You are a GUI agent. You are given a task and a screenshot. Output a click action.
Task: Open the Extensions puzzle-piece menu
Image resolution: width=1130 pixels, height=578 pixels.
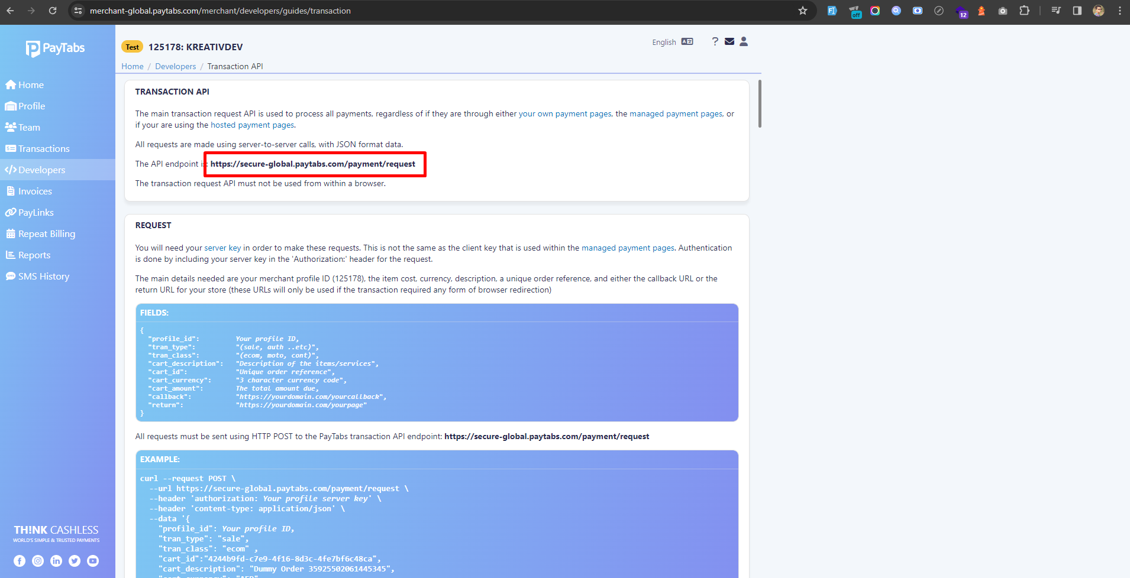pyautogui.click(x=1024, y=11)
